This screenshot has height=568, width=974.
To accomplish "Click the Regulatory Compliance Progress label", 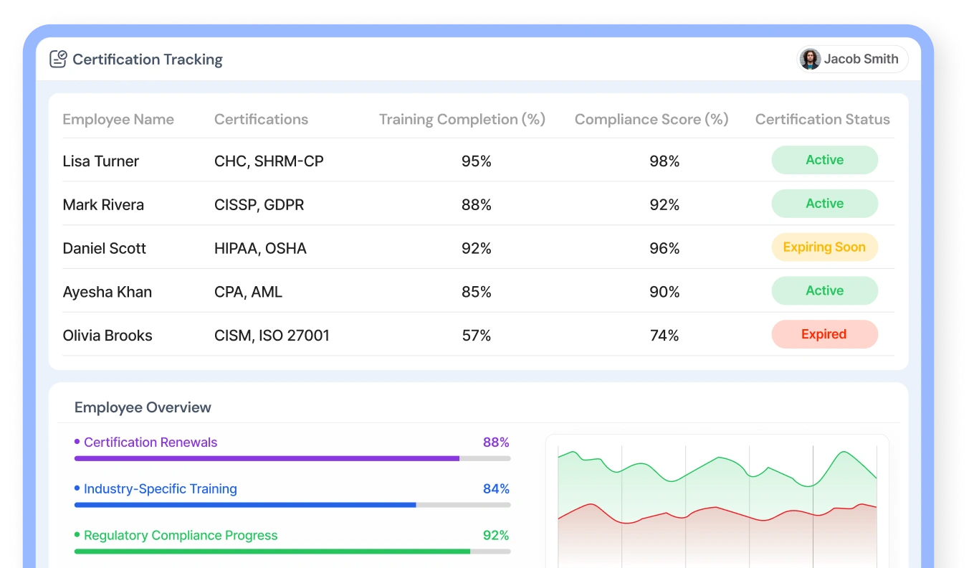I will pyautogui.click(x=181, y=536).
